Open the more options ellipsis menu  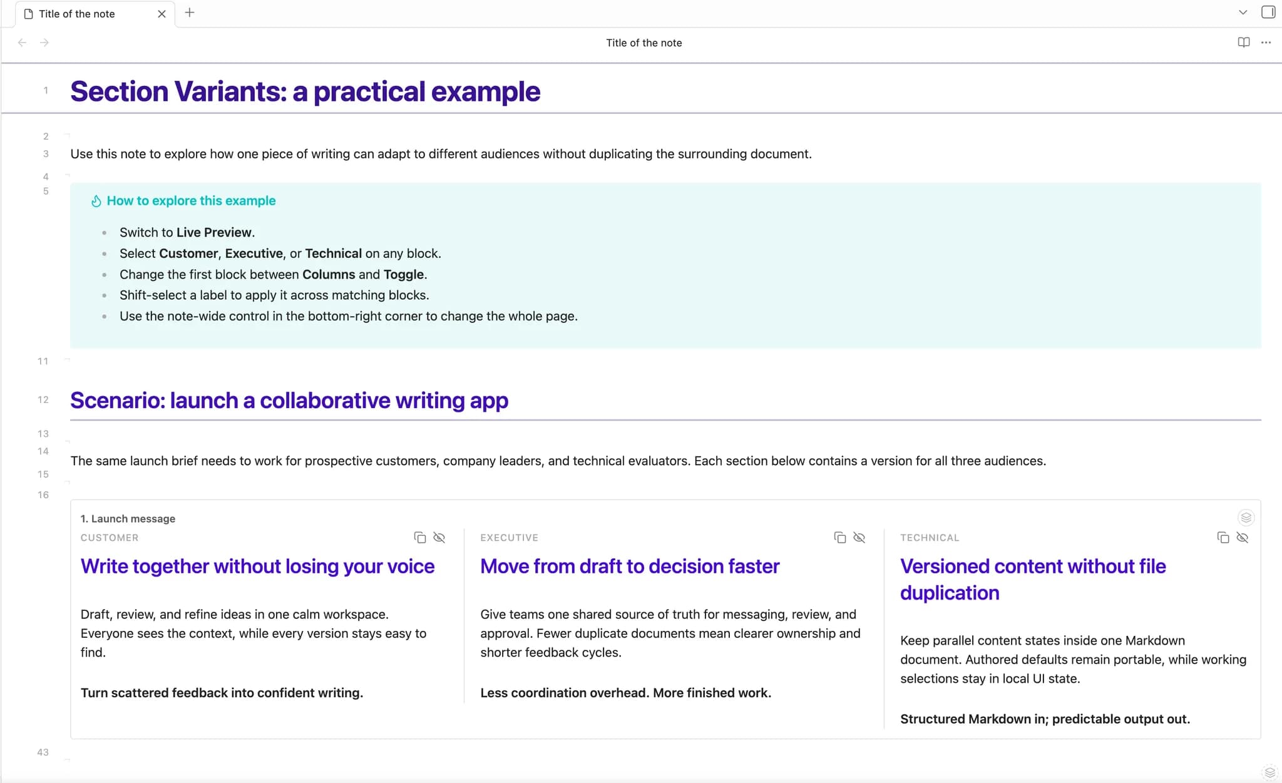coord(1266,43)
